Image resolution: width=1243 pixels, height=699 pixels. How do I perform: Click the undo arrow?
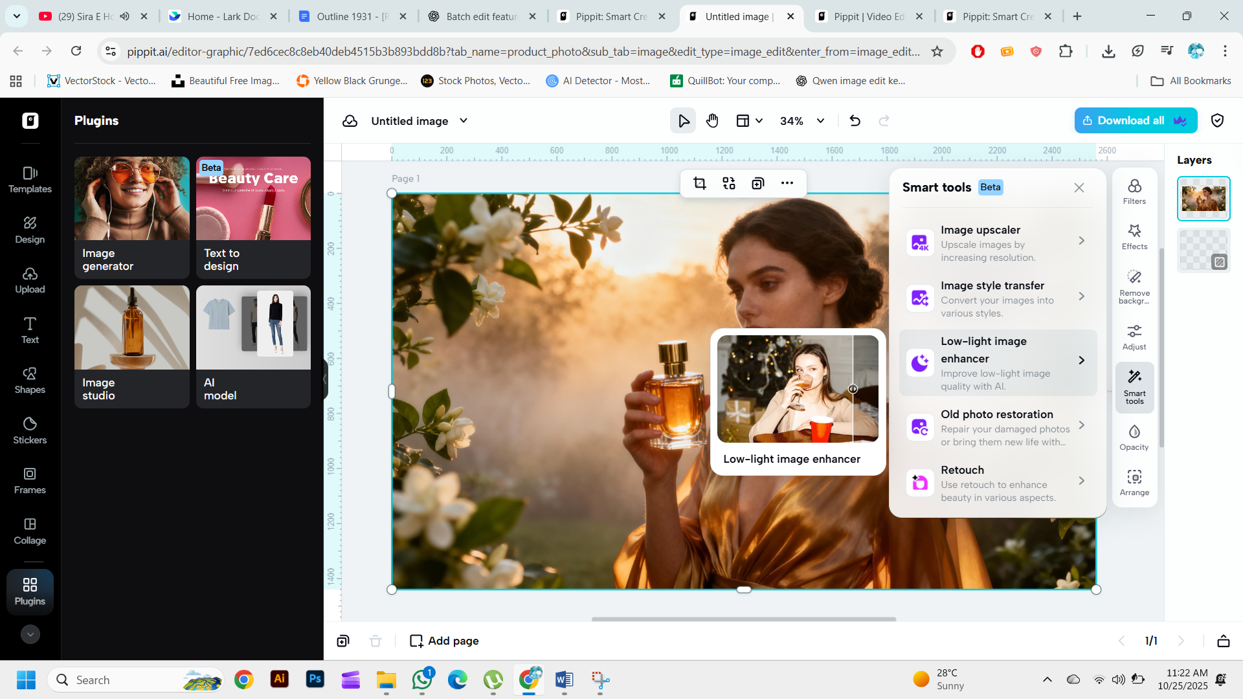click(x=855, y=121)
